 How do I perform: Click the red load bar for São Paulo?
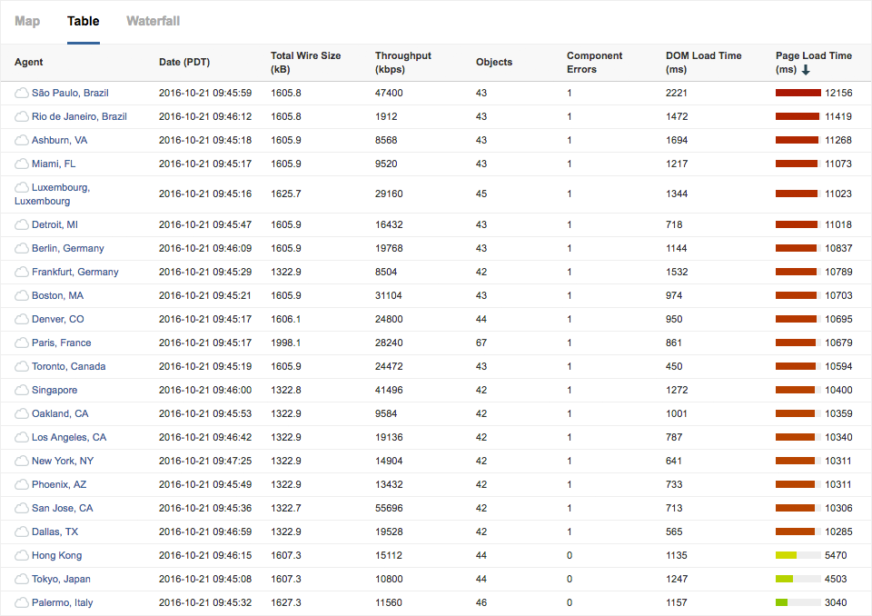[798, 93]
